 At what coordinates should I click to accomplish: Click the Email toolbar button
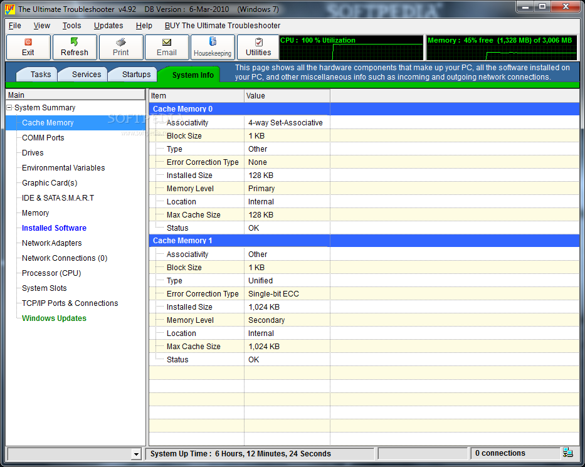(x=167, y=48)
